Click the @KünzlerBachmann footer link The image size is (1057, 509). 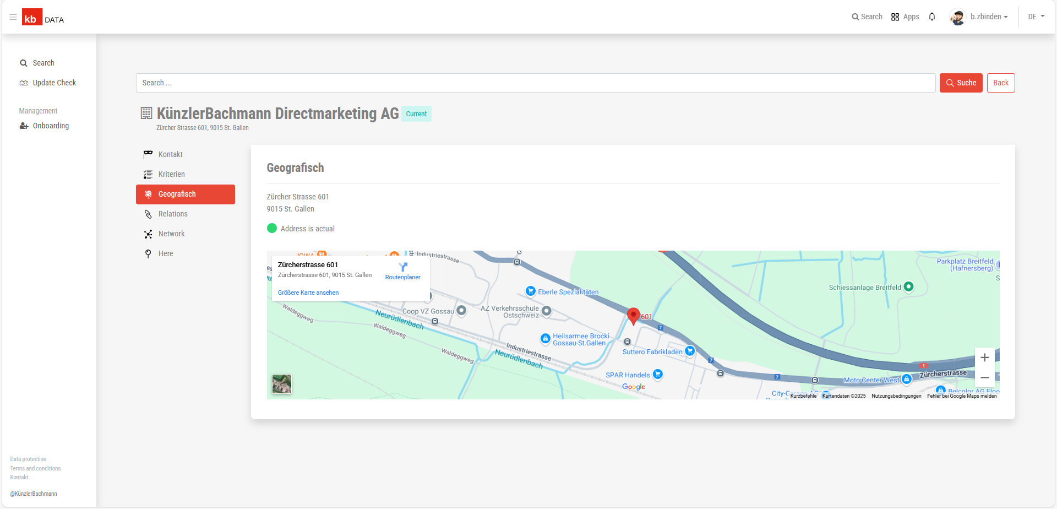(34, 494)
